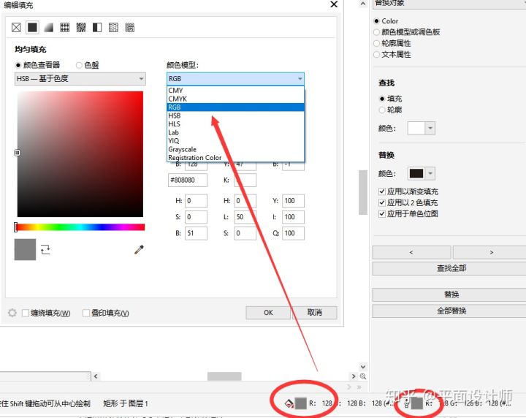The height and width of the screenshot is (418, 526).
Task: Expand the 查找 color dropdown
Action: coord(430,128)
